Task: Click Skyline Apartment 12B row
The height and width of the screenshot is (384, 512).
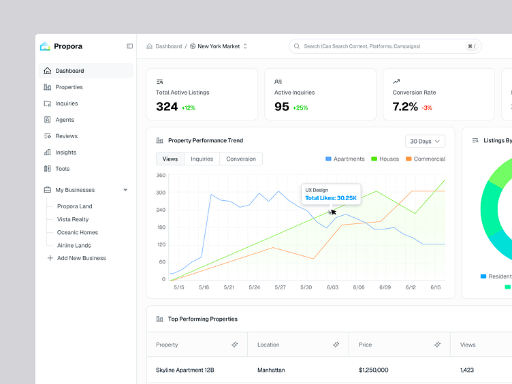Action: pos(185,370)
